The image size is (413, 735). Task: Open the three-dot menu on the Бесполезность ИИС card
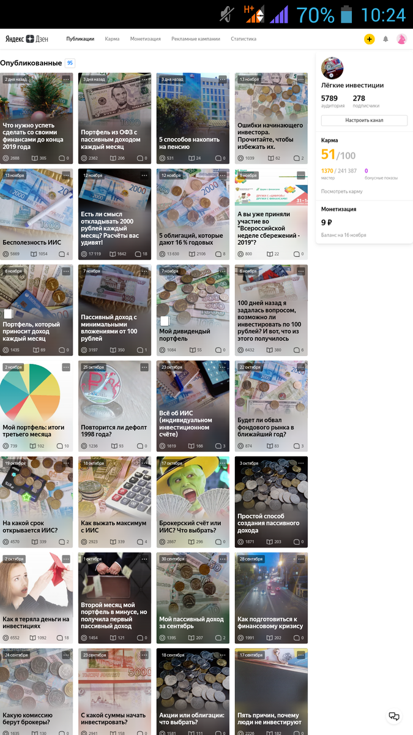66,175
